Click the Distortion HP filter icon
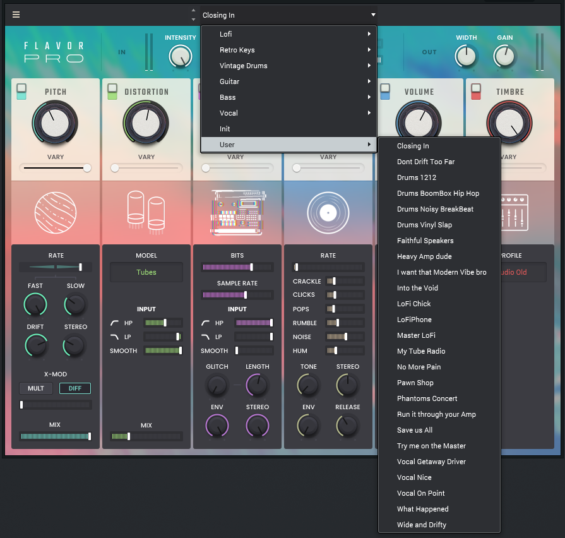The image size is (565, 538). pos(115,323)
